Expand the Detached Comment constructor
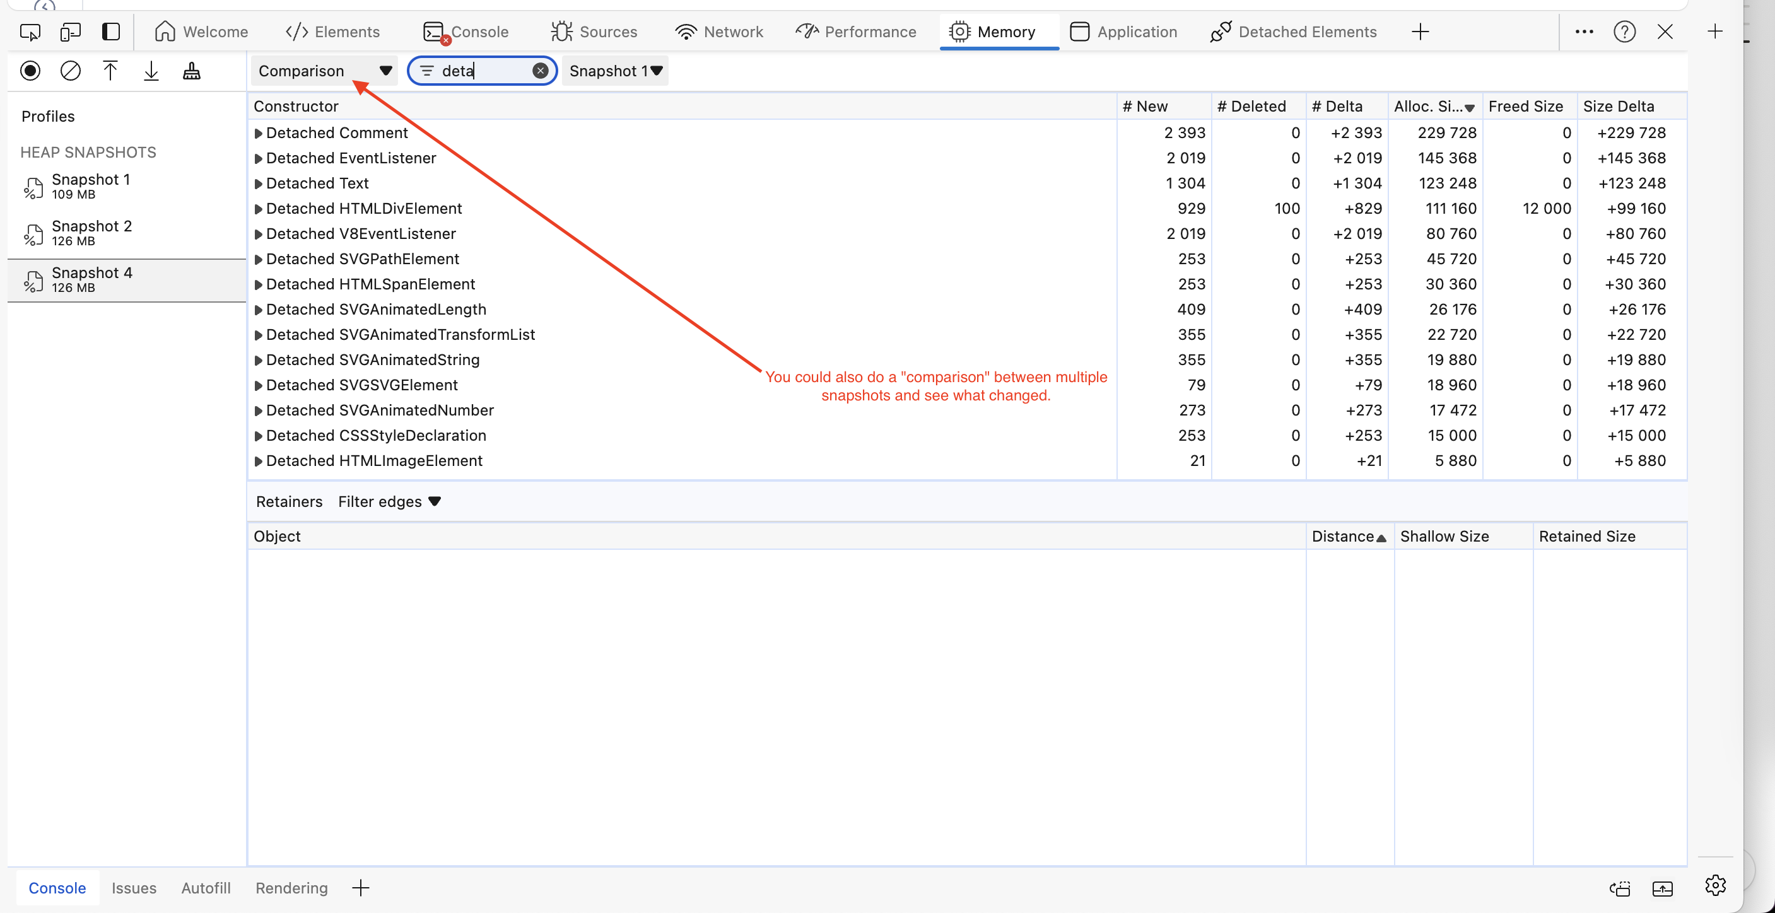Screen dimensions: 1775x913 (x=259, y=133)
